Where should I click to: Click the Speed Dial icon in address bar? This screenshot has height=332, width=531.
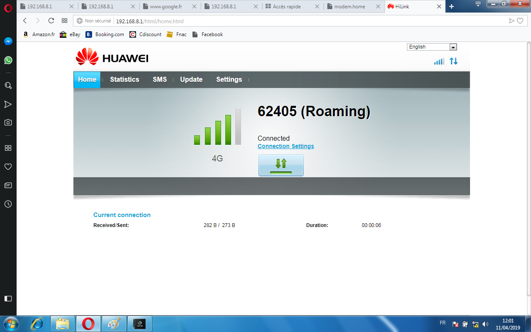tap(64, 21)
